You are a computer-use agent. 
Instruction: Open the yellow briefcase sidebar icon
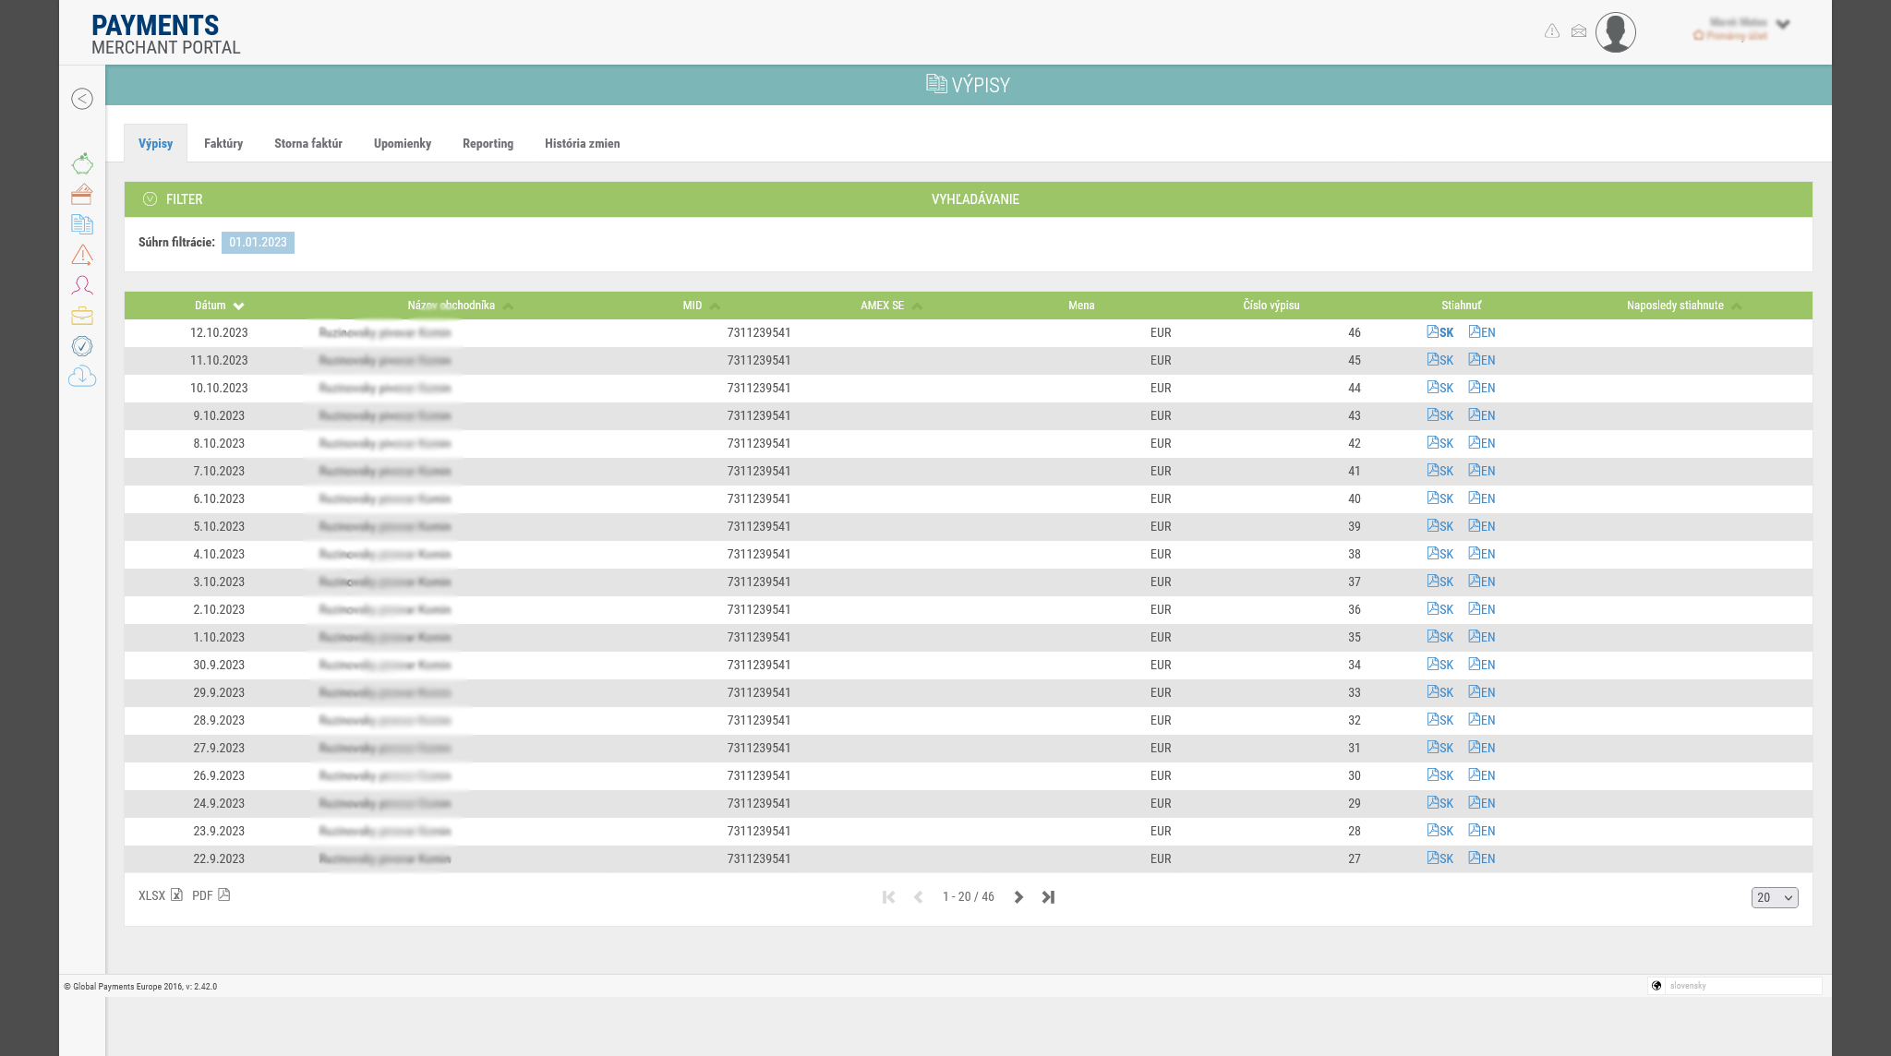click(82, 316)
